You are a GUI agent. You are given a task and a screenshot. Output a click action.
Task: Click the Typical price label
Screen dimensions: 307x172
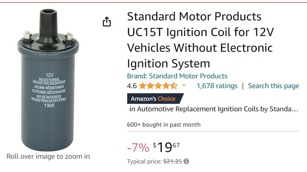(x=144, y=161)
